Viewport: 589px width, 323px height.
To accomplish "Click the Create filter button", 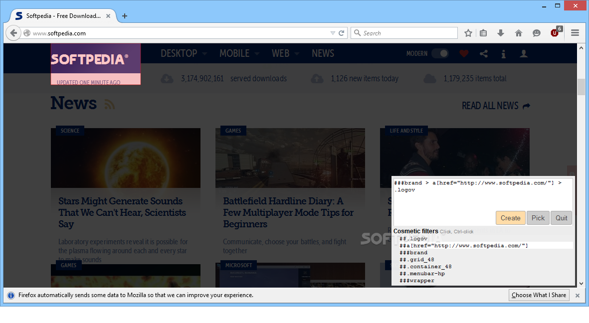I will [511, 218].
